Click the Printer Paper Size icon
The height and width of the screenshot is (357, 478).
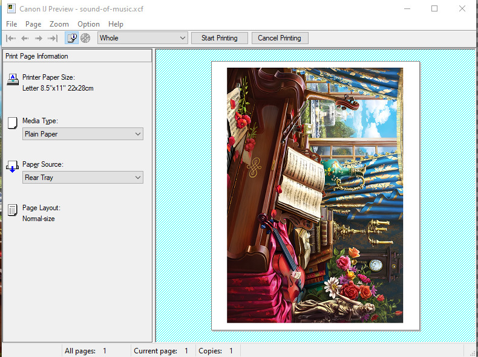(x=13, y=80)
